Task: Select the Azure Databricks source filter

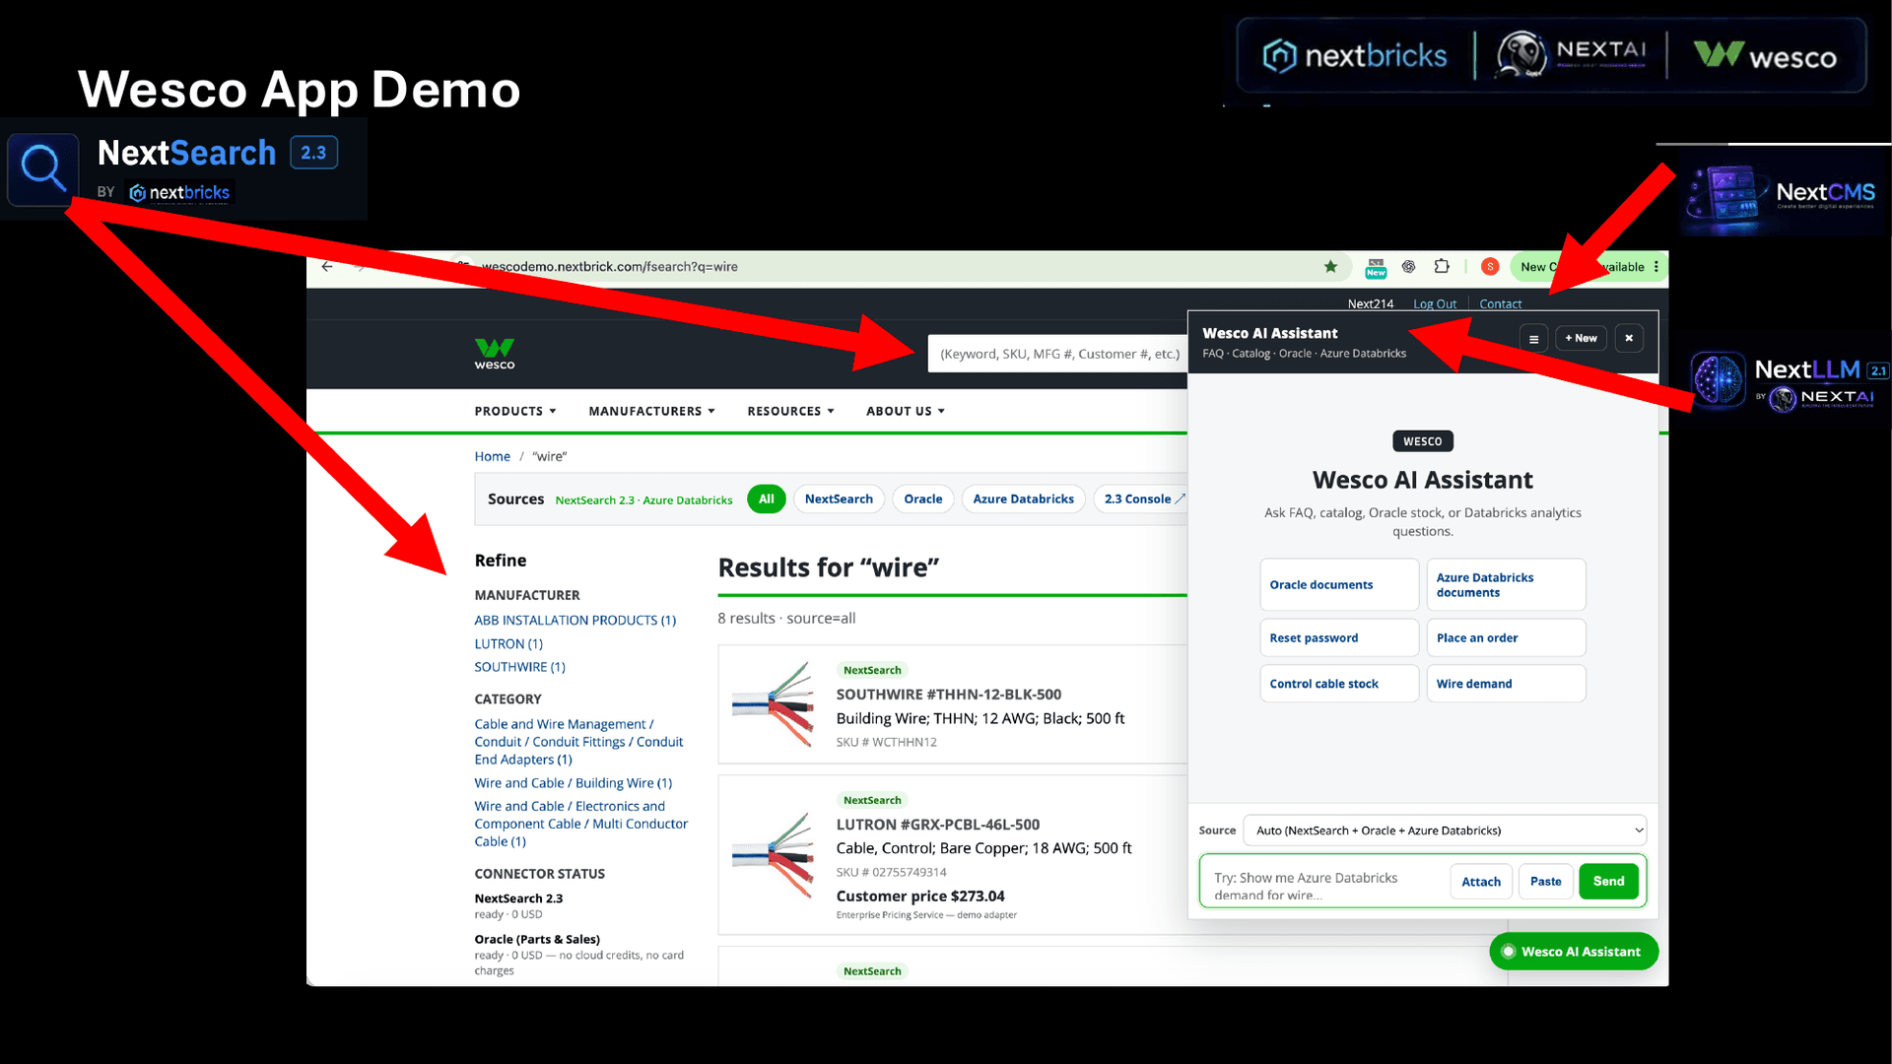Action: 1023,499
